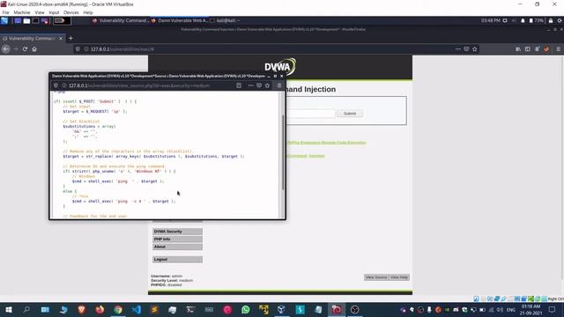The image size is (564, 317).
Task: Launch Brave browser from Windows taskbar
Action: (x=82, y=309)
